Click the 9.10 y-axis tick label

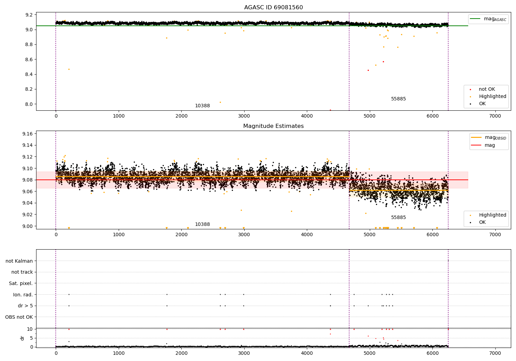pyautogui.click(x=28, y=168)
